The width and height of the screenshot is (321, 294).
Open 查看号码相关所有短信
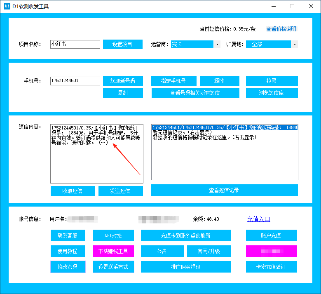(x=195, y=93)
